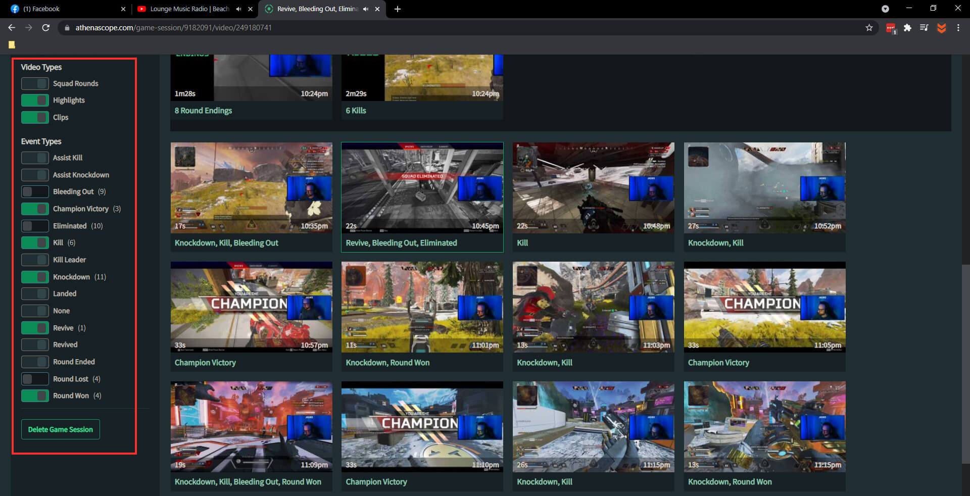The image size is (970, 496).
Task: Enable the Squad Rounds video type toggle
Action: 35,83
